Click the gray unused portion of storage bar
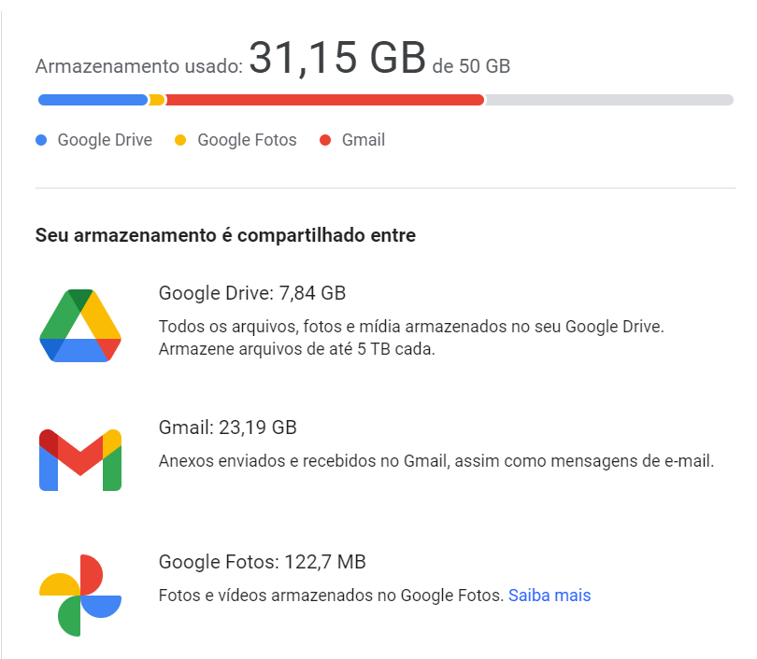 coord(608,100)
